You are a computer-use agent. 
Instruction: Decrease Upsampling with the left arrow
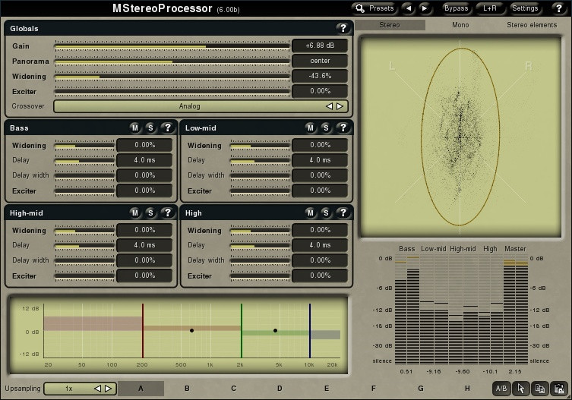(97, 389)
